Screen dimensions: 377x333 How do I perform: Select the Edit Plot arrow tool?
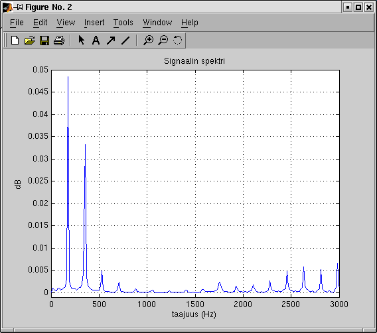click(x=82, y=40)
